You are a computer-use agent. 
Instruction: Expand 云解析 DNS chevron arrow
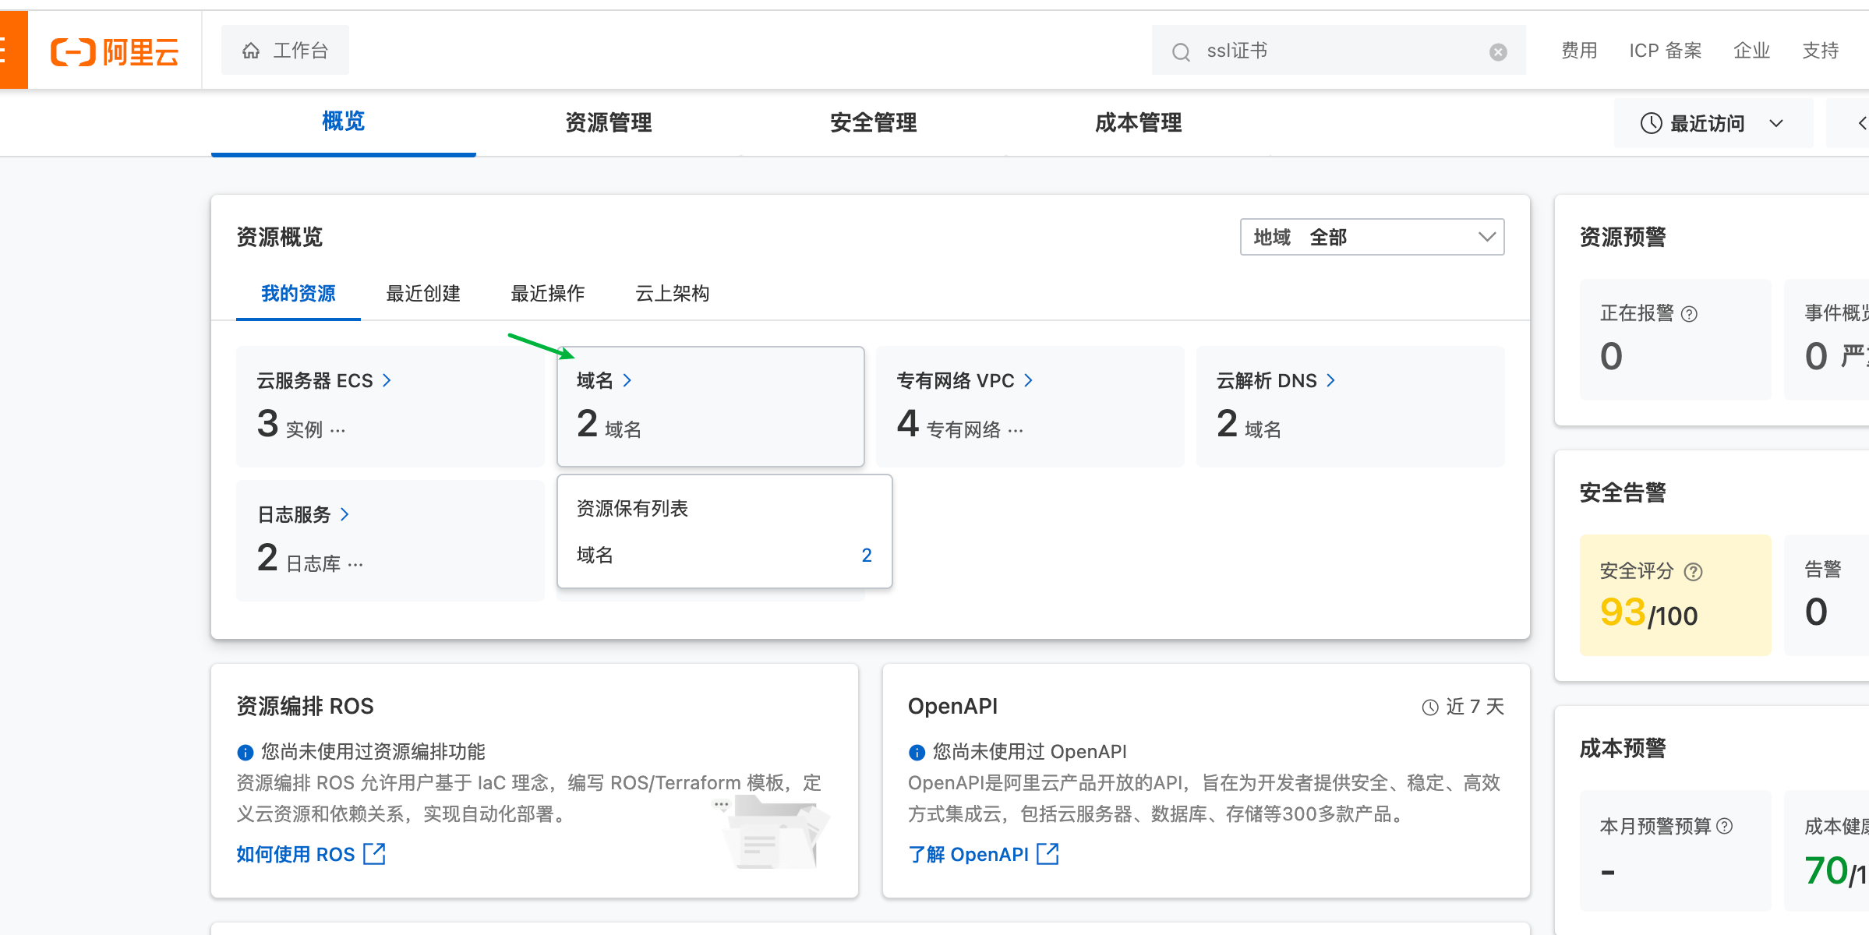tap(1330, 380)
